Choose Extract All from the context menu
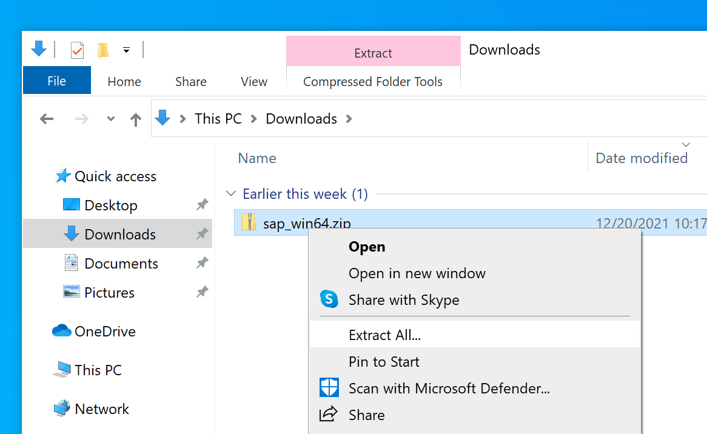Screen dimensions: 707x434 pyautogui.click(x=384, y=335)
